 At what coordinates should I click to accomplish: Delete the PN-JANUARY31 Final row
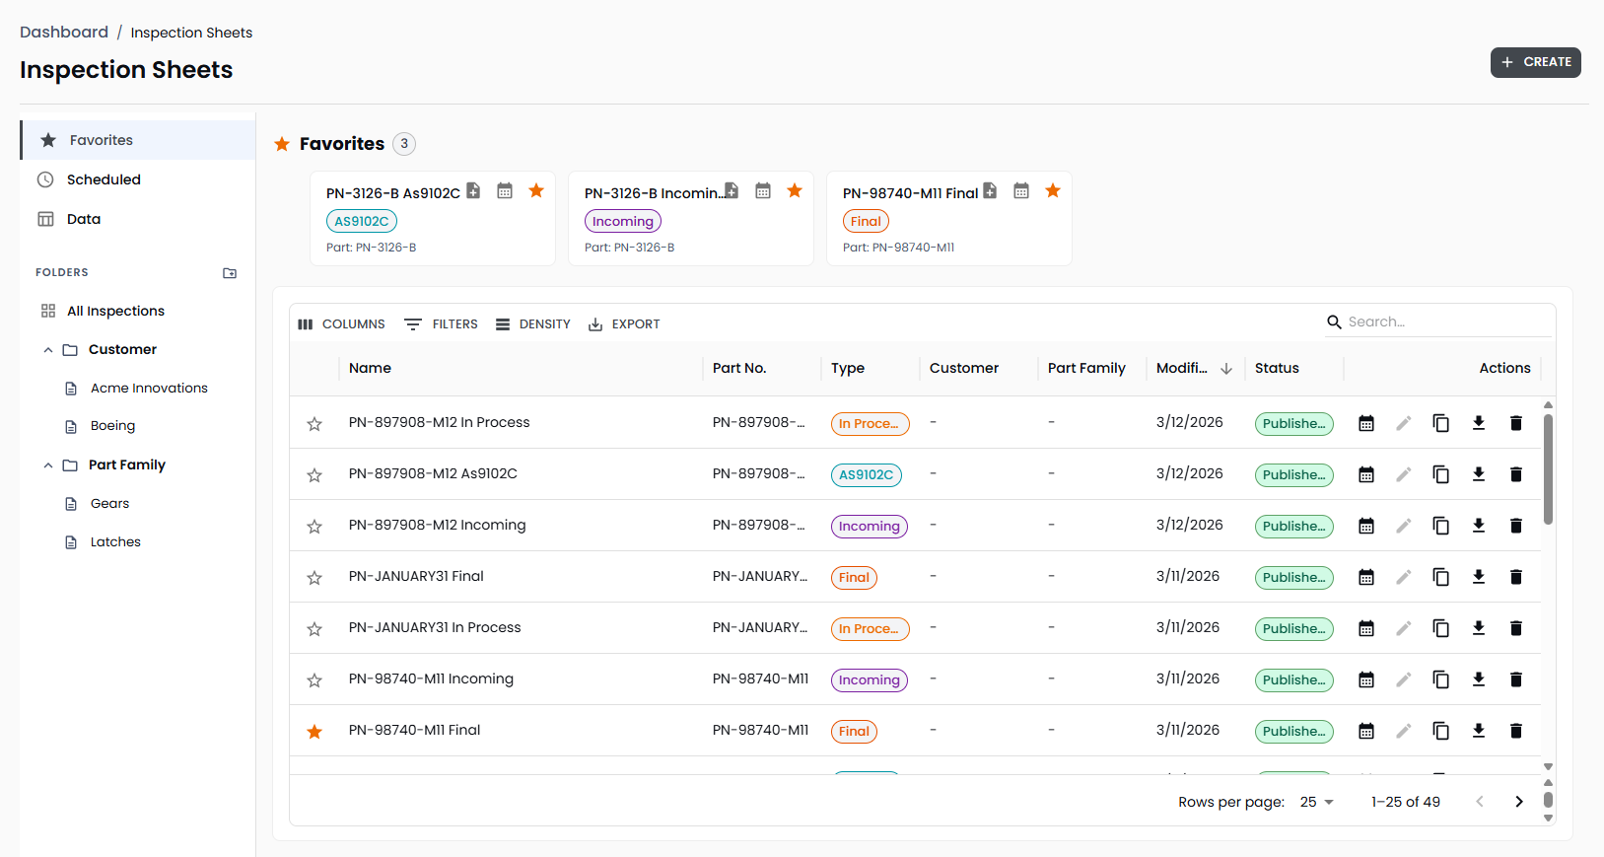tap(1515, 577)
